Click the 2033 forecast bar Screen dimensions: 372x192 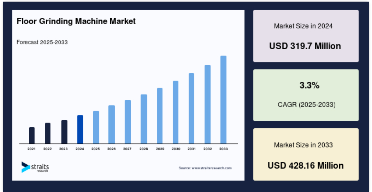(223, 100)
